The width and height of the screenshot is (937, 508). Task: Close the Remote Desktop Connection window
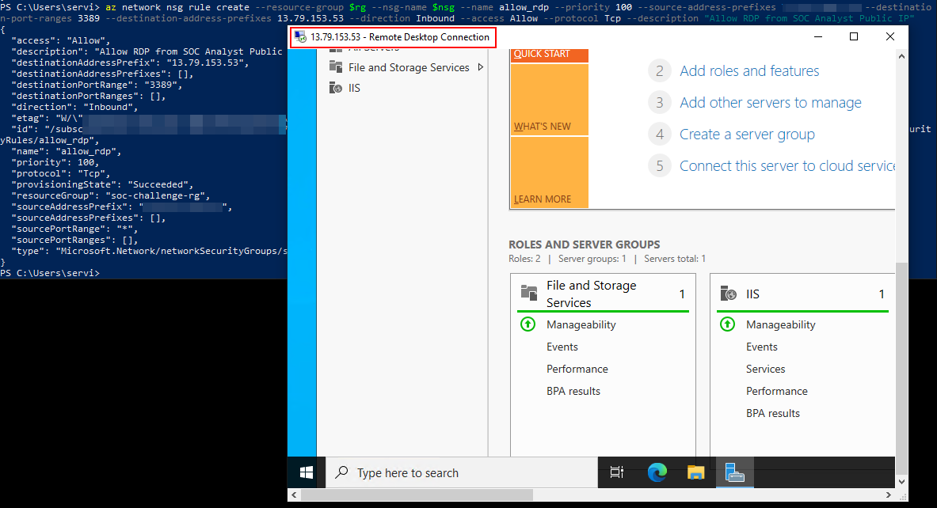coord(889,37)
